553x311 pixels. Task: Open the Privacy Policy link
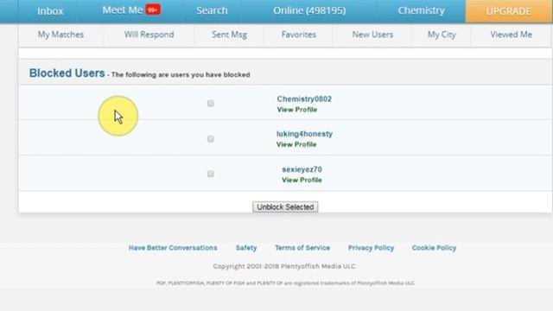[371, 248]
